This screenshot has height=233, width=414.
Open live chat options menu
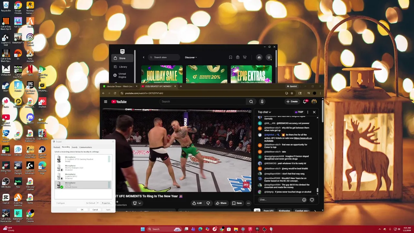[308, 112]
